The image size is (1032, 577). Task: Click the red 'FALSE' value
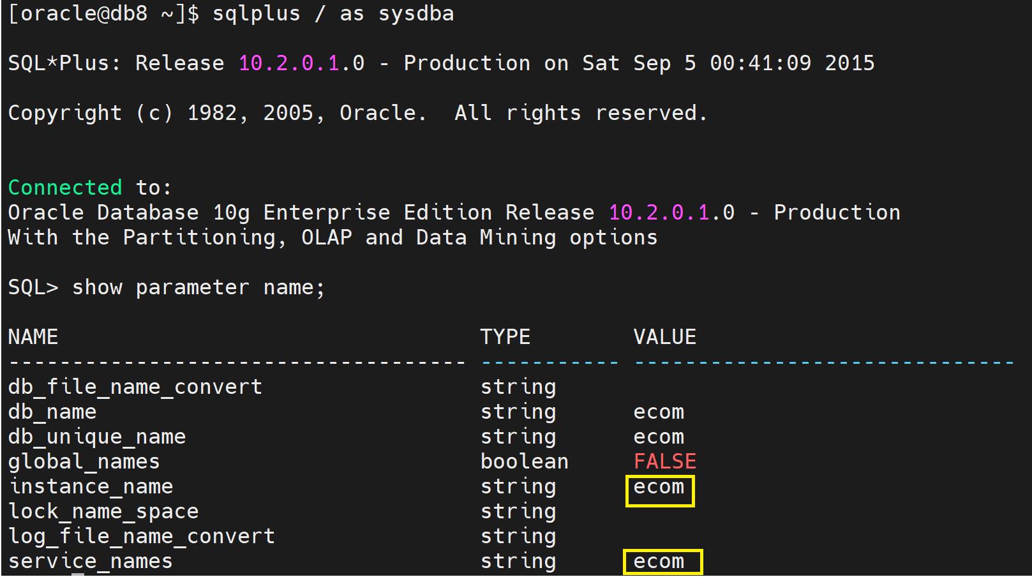click(665, 461)
